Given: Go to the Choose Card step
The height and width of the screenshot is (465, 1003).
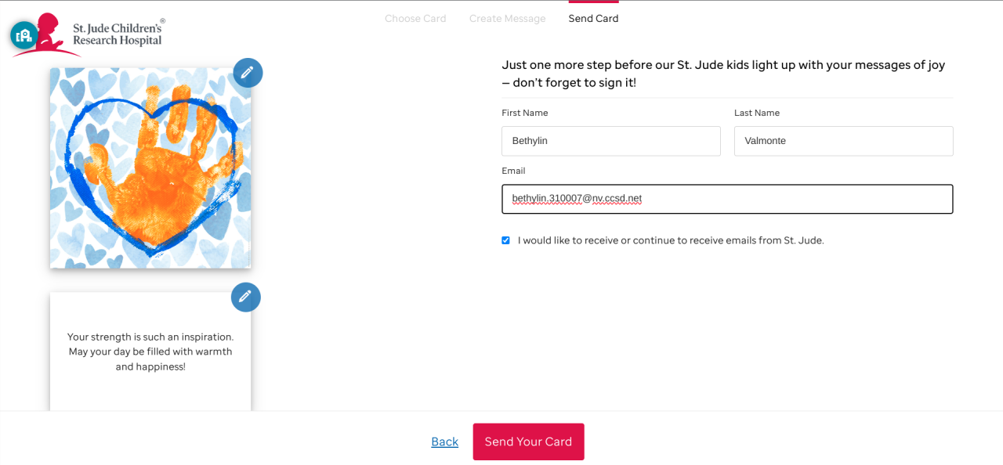Looking at the screenshot, I should [415, 19].
